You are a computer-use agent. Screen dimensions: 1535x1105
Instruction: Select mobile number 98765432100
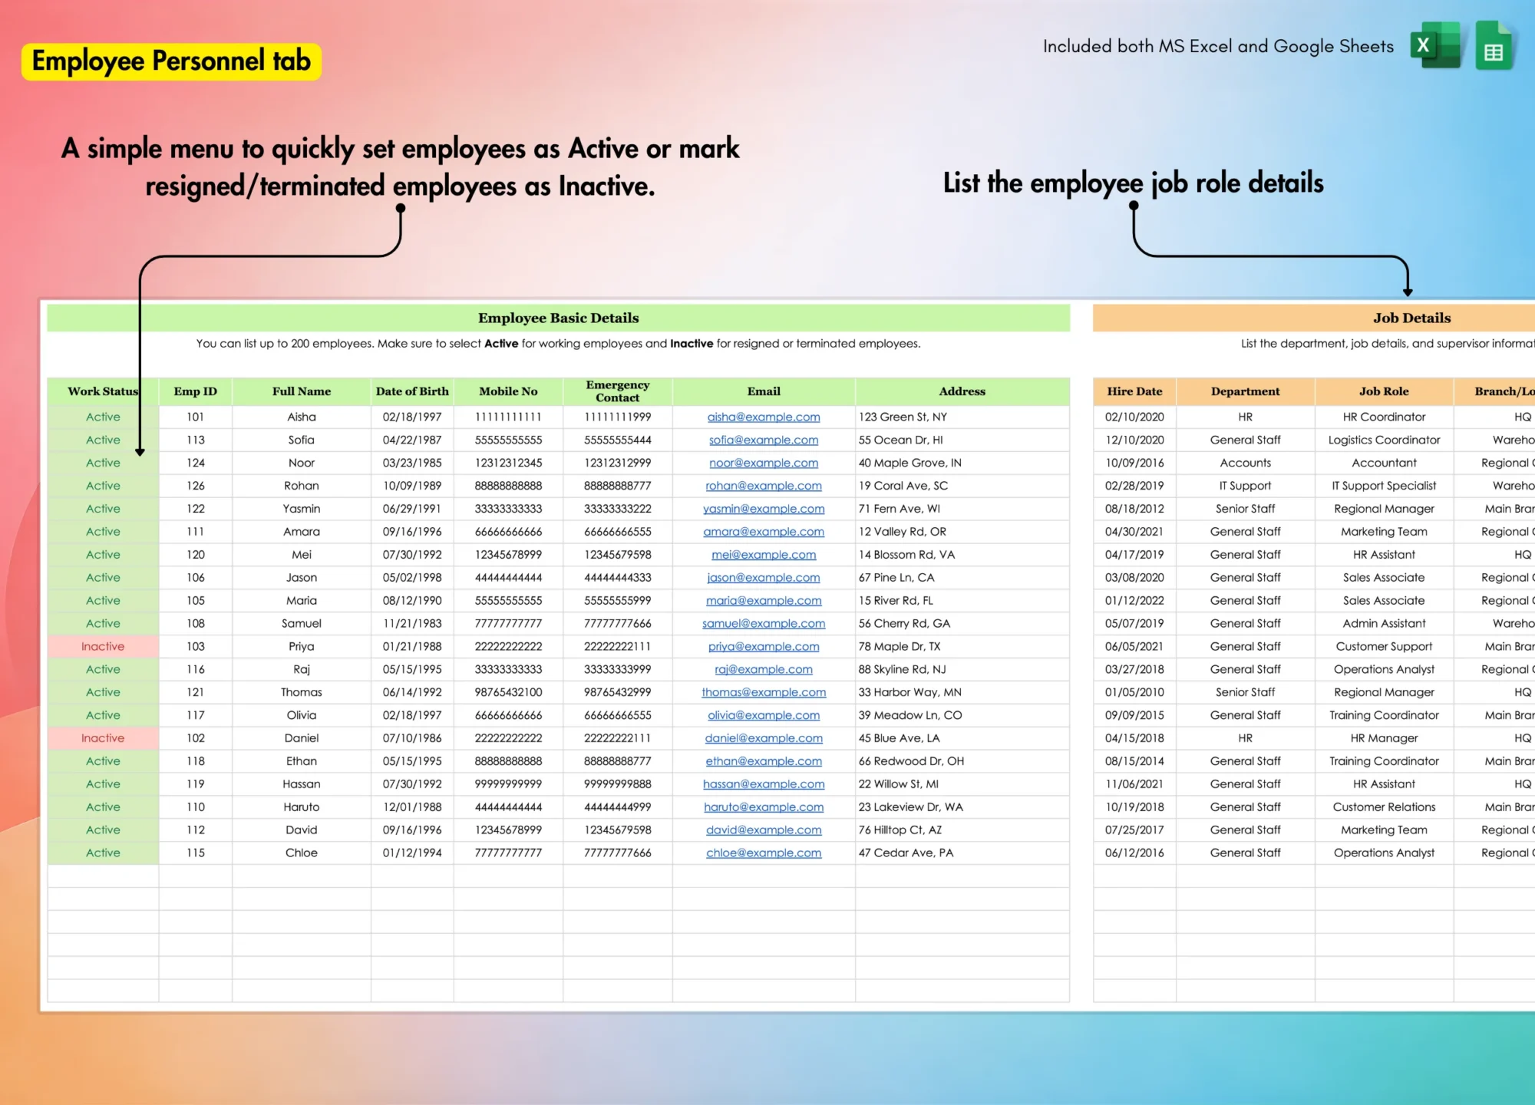(508, 692)
